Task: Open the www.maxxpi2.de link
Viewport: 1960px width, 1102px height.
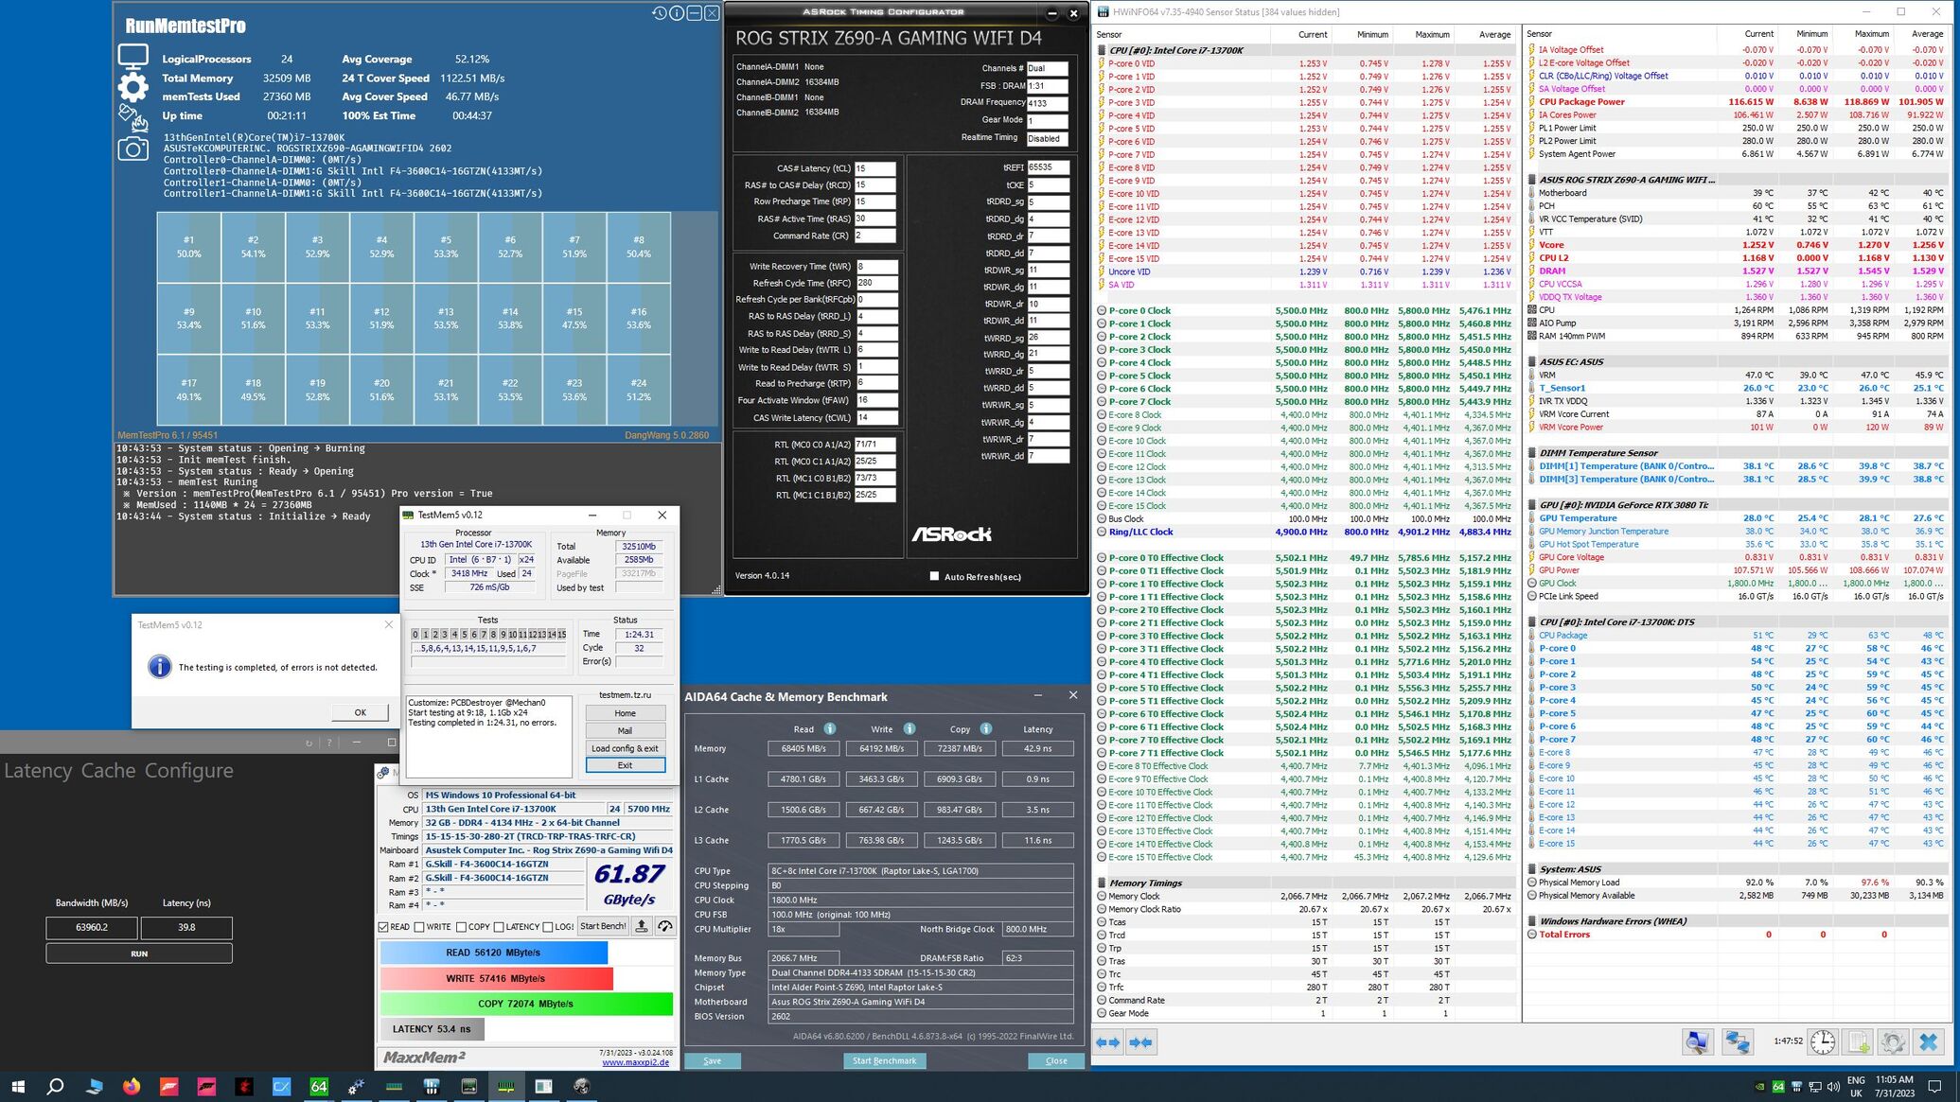Action: pos(635,1062)
